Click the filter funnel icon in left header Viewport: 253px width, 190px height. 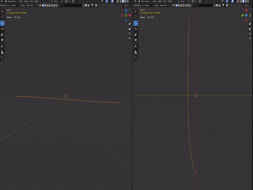click(92, 5)
